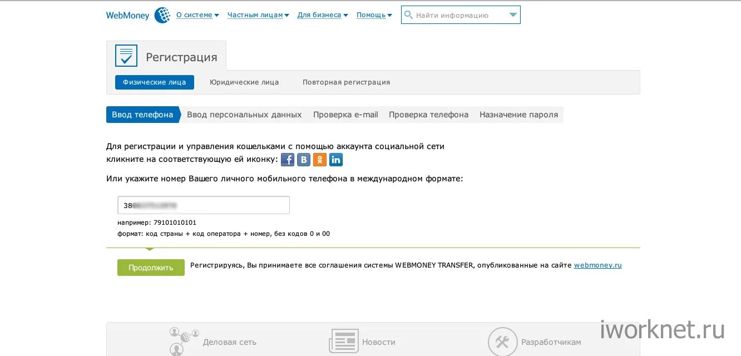Viewport: 741px width, 356px height.
Task: Sign up via the VK icon
Action: tap(303, 160)
